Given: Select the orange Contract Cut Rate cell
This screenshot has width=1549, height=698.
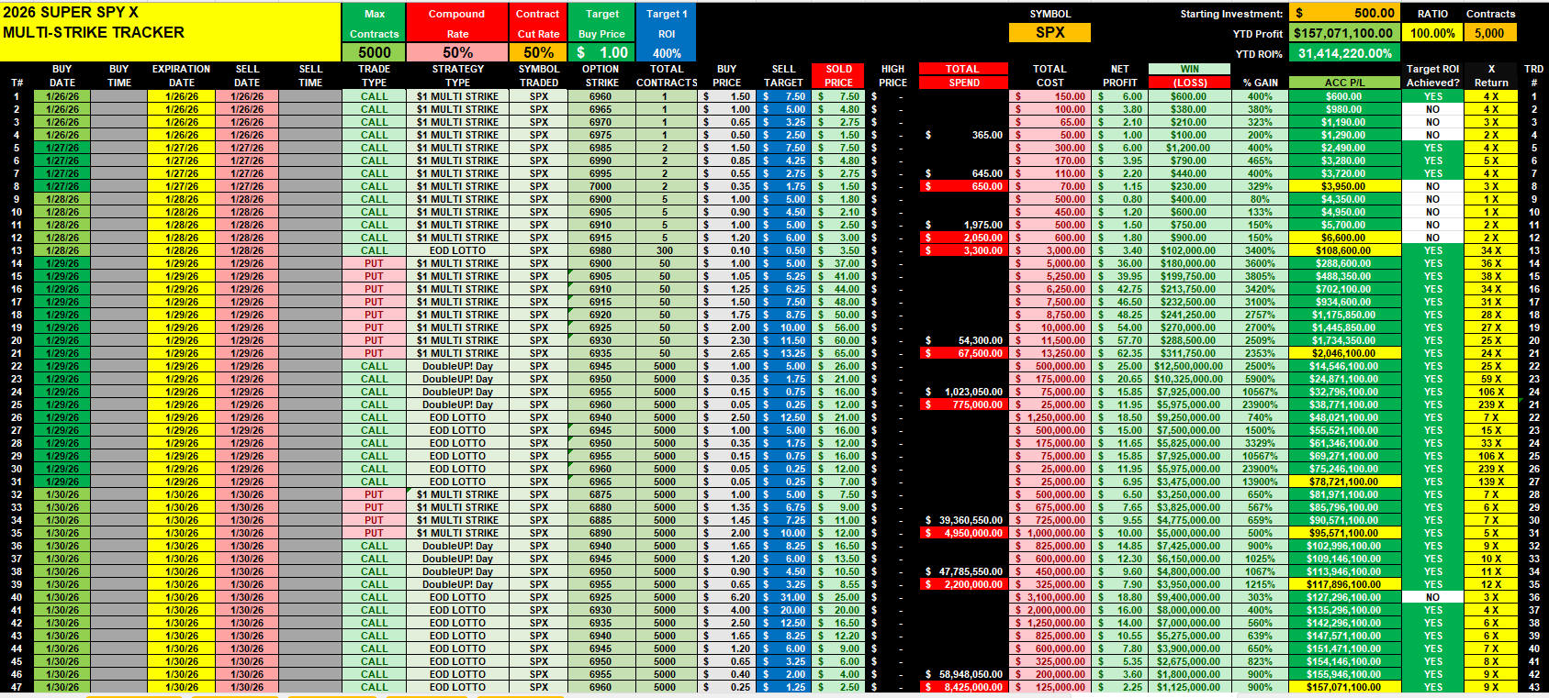Looking at the screenshot, I should click(538, 52).
